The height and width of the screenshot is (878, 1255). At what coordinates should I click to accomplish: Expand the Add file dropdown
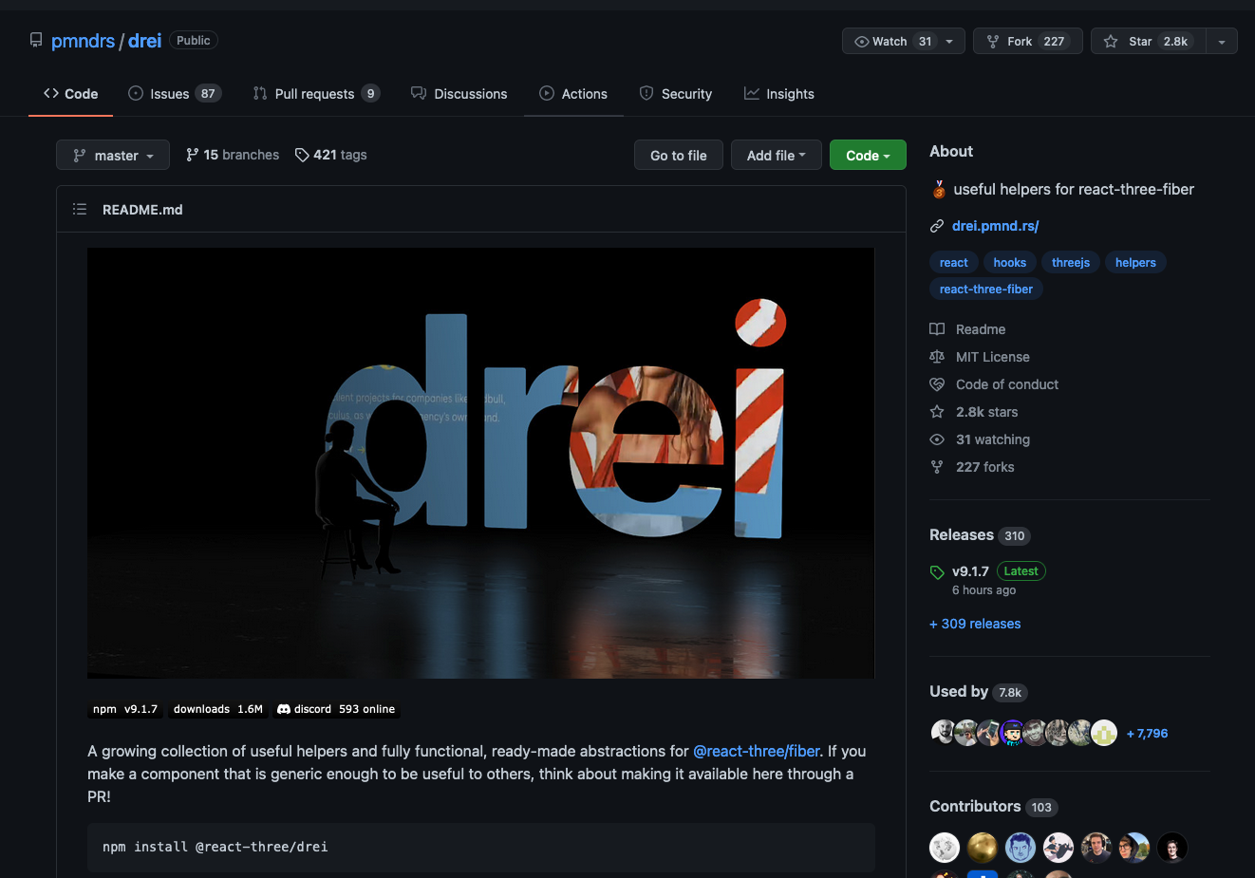(776, 155)
